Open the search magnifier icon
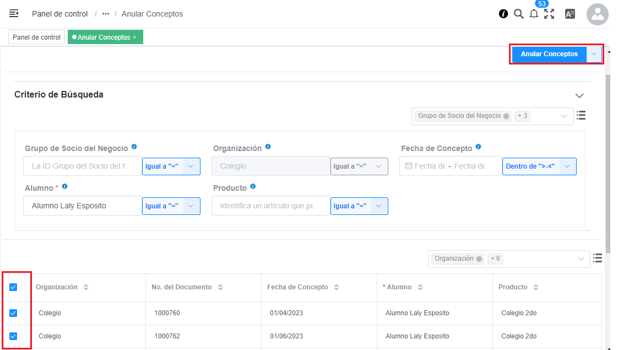Screen dimensions: 618x350 coord(518,14)
